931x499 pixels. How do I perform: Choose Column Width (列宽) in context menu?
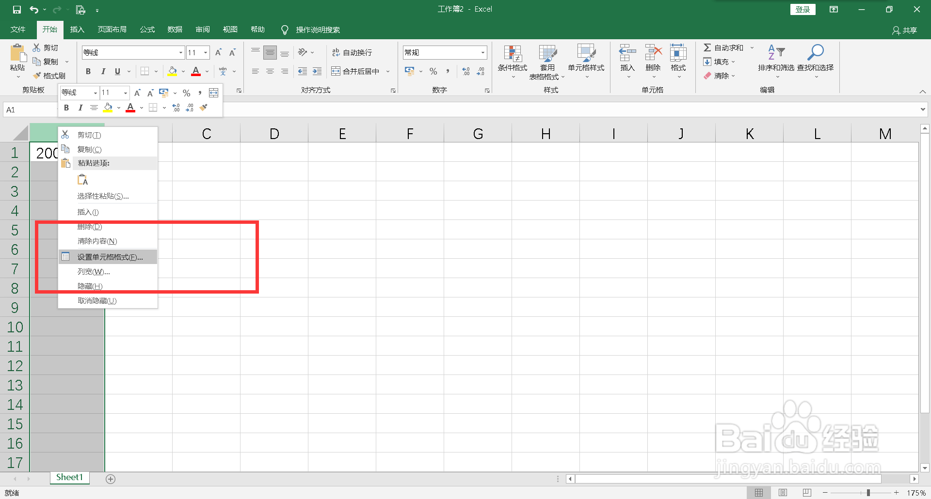pyautogui.click(x=108, y=271)
